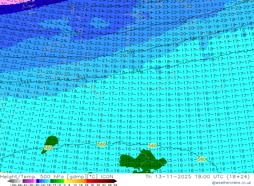254x186 pixels.
Task: Click the 'ICON' model name in the title
Action: (x=107, y=176)
